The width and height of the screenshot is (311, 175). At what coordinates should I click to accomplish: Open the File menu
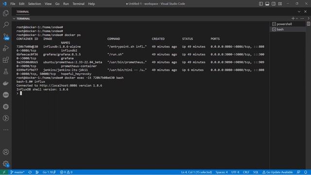[x=13, y=3]
